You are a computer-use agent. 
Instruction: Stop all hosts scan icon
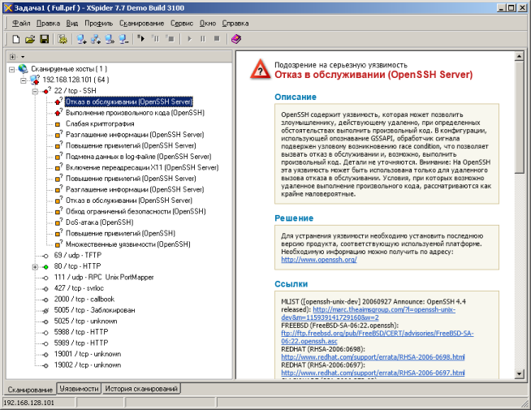coord(170,39)
